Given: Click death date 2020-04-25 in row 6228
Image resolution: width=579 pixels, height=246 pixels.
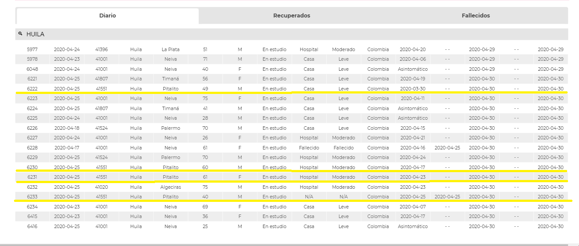Looking at the screenshot, I should click(447, 148).
